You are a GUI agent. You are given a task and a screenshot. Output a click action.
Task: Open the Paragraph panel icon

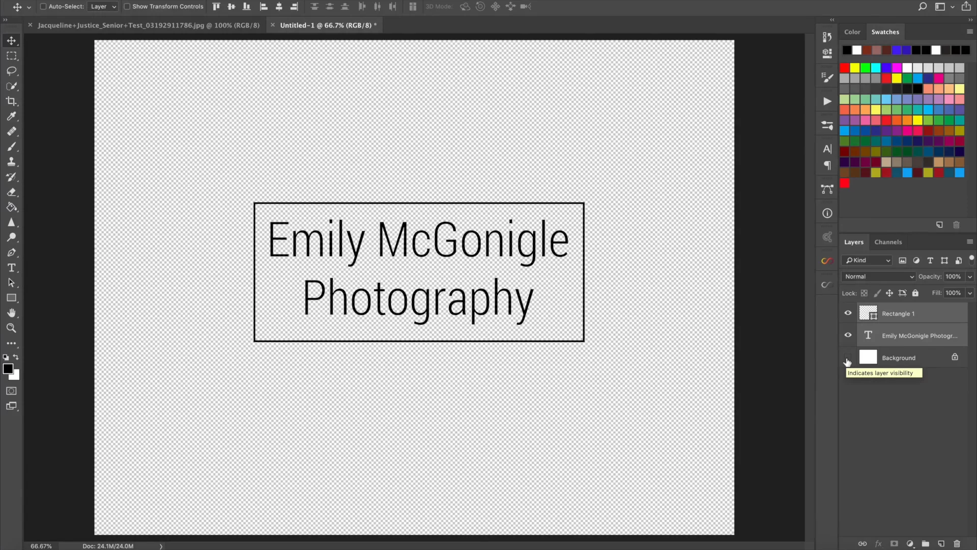pos(827,166)
